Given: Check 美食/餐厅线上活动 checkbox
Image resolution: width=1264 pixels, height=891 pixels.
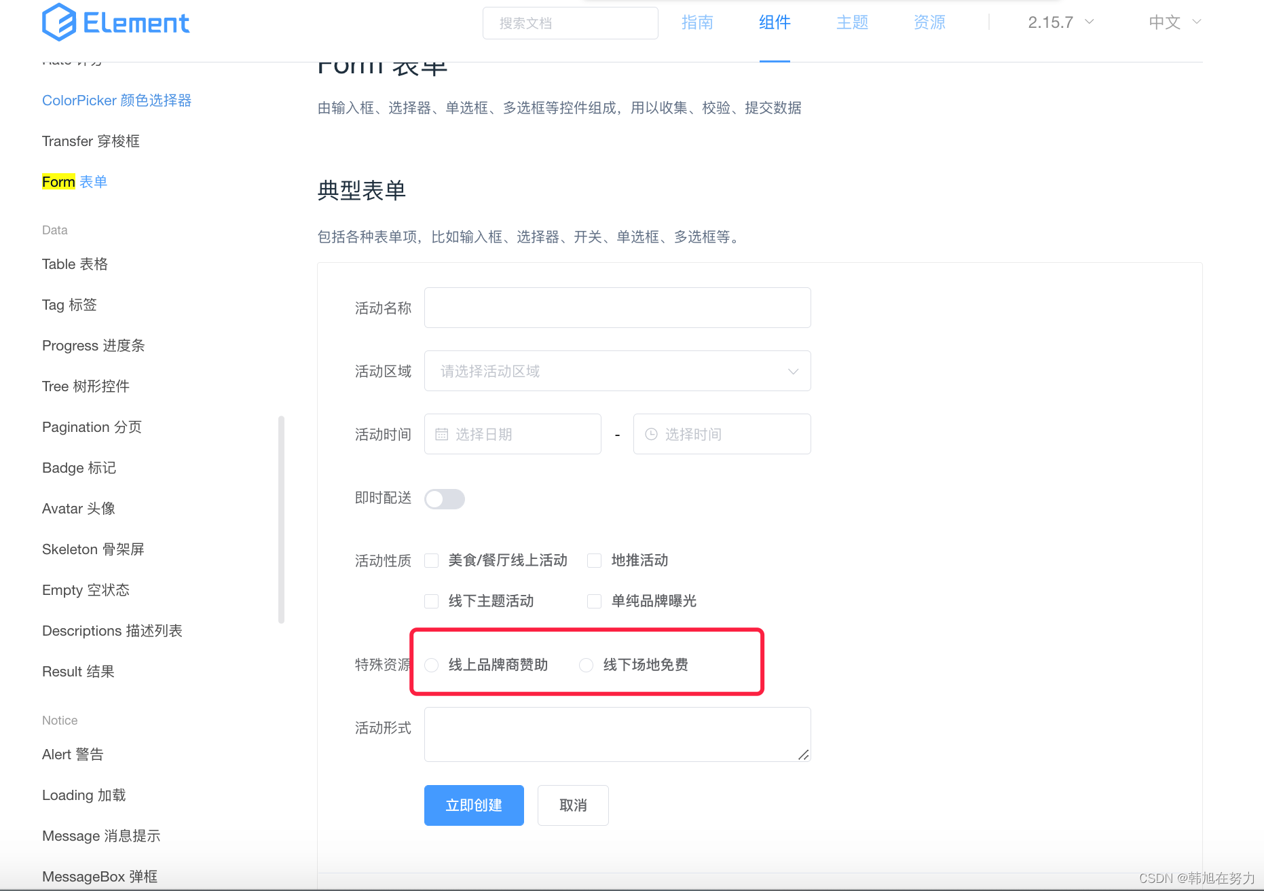Looking at the screenshot, I should pyautogui.click(x=432, y=560).
